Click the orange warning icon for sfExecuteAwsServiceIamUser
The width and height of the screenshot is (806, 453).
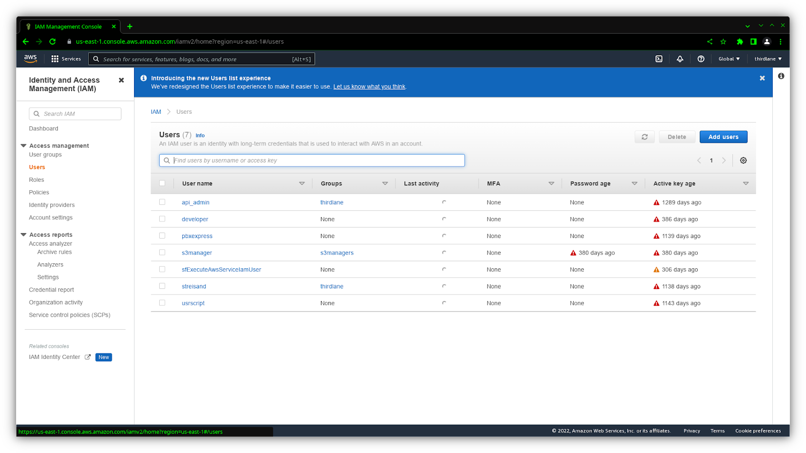[x=656, y=270]
